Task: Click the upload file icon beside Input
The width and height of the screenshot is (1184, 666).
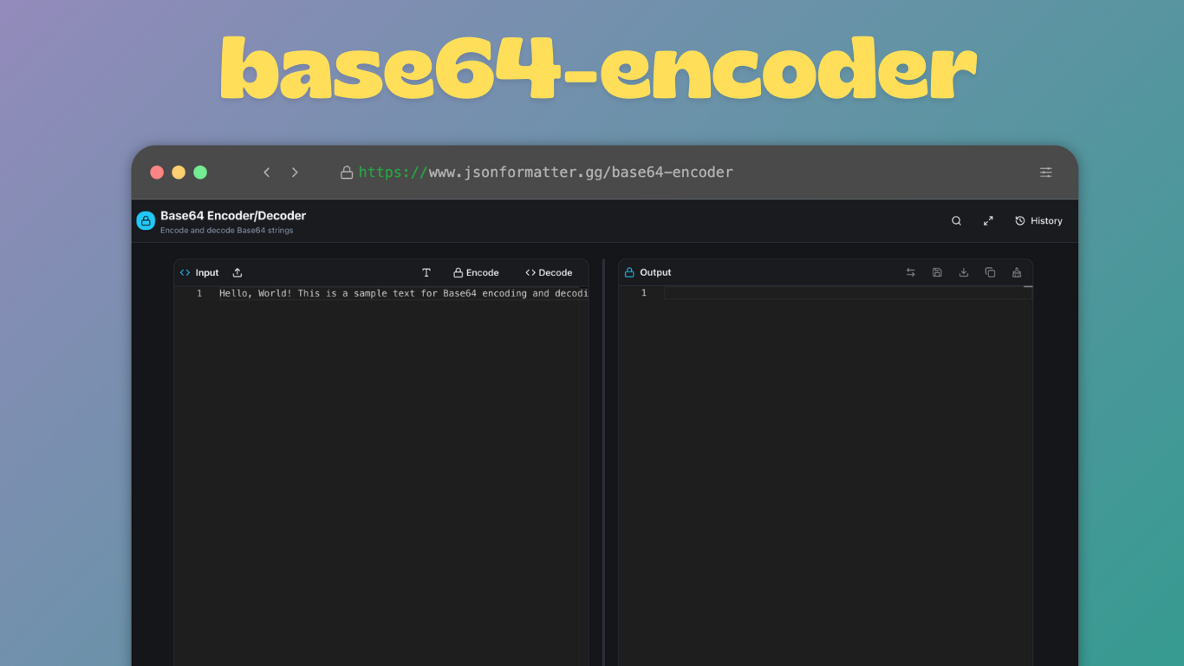Action: coord(237,272)
